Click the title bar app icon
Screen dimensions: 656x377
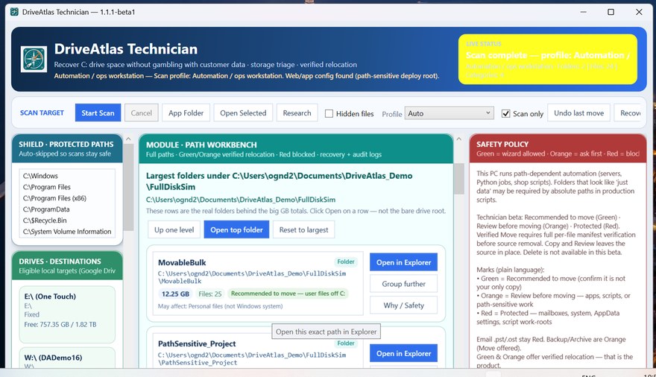[x=14, y=12]
